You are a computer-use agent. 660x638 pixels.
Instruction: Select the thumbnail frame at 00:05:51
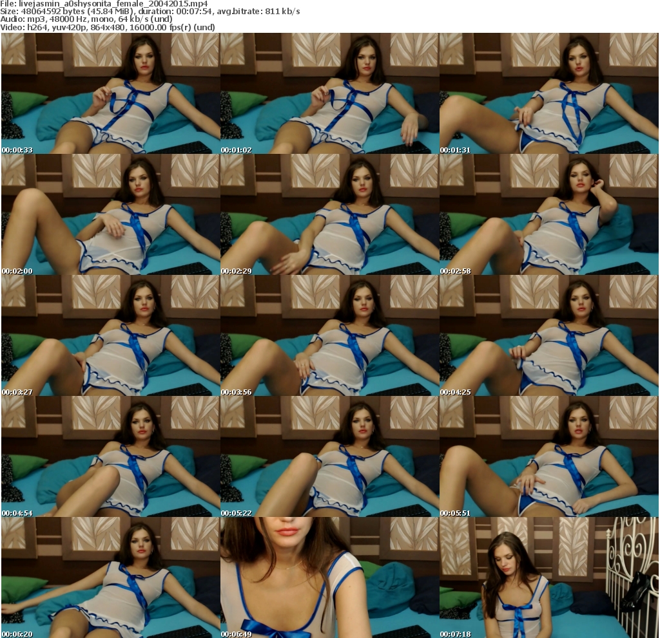pos(549,456)
